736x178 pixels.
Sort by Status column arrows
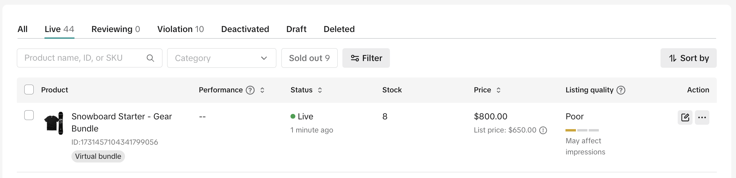tap(320, 90)
